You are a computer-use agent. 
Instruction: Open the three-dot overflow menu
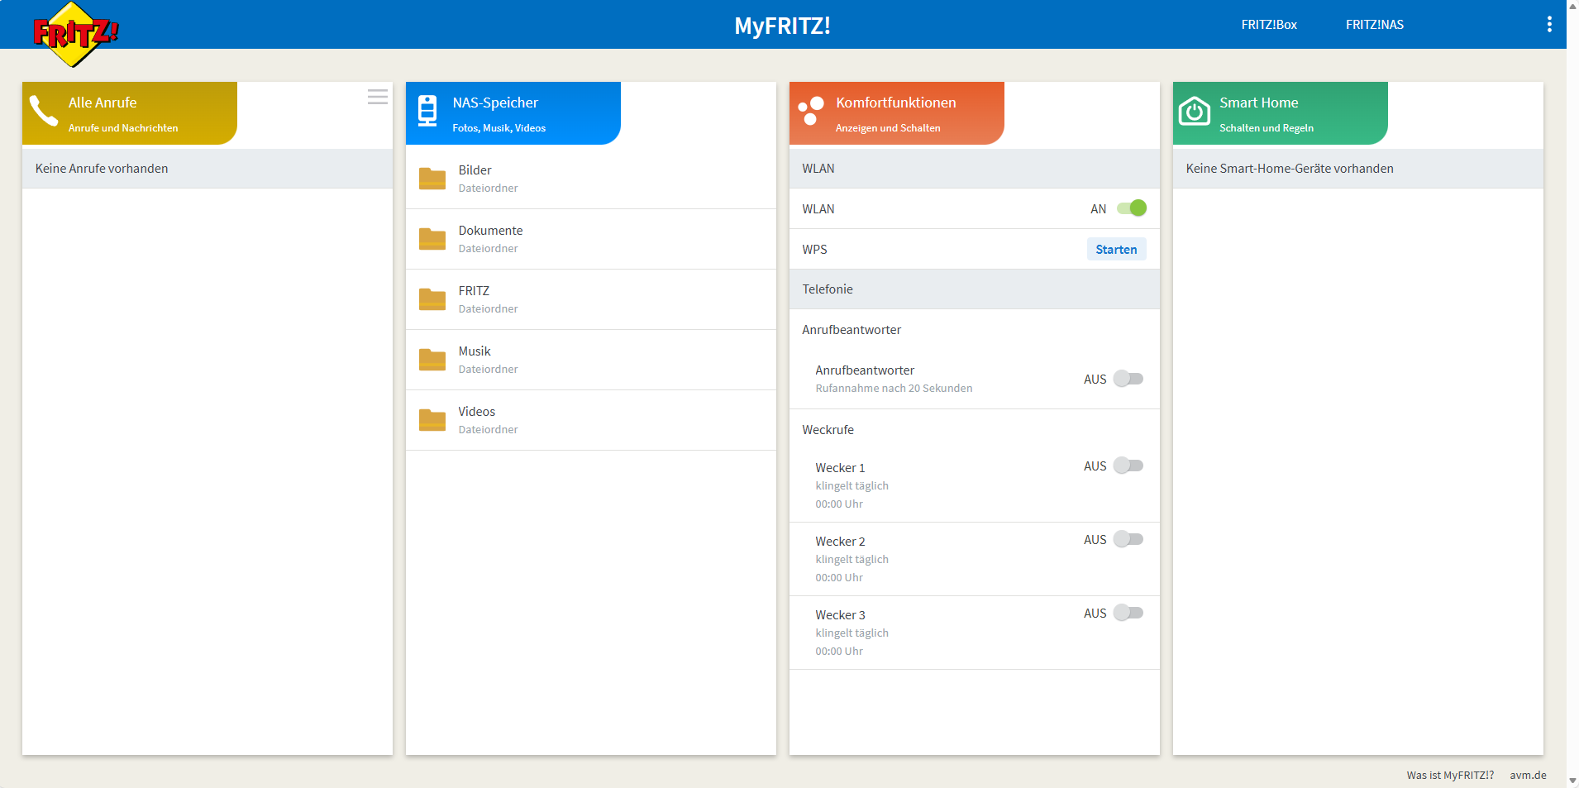1549,25
